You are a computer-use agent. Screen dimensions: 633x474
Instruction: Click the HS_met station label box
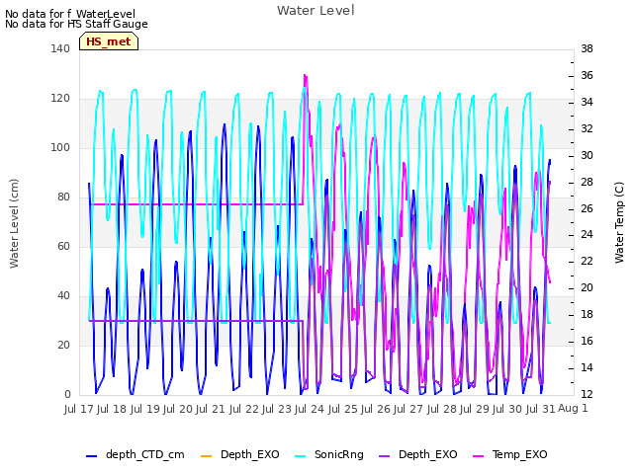(x=109, y=41)
